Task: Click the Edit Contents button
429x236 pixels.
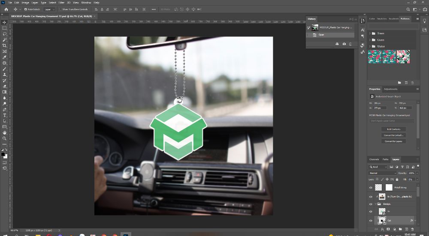Action: 393,129
